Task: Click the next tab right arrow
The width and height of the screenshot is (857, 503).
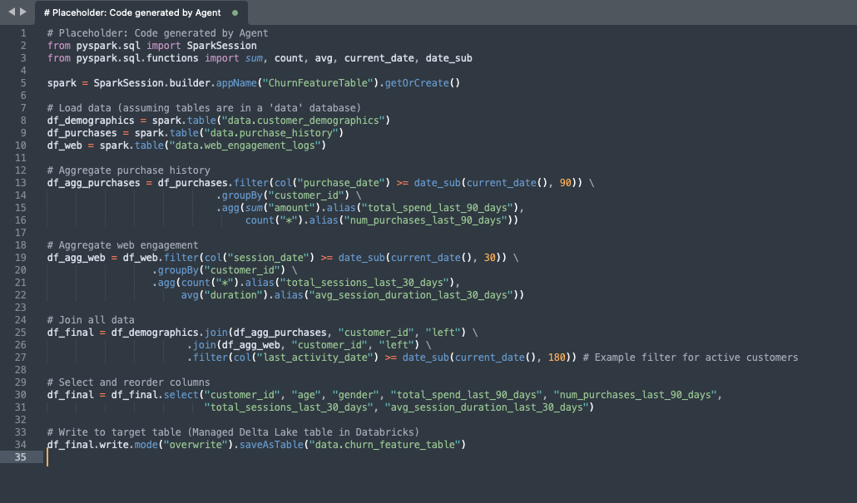Action: (x=22, y=12)
